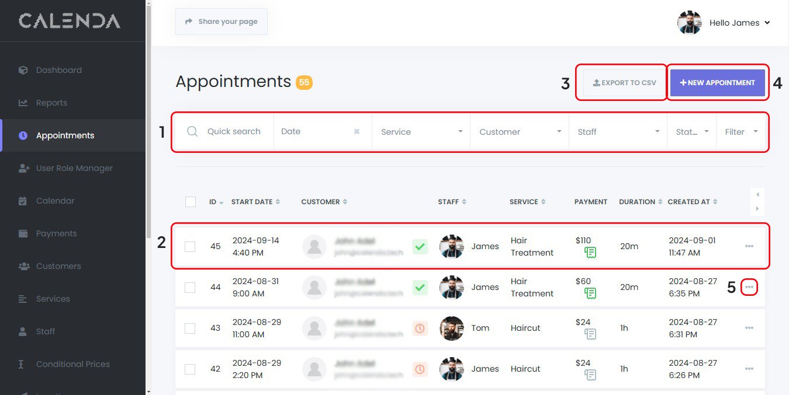
Task: Click the green approved status icon on appointment 44
Action: (x=420, y=287)
